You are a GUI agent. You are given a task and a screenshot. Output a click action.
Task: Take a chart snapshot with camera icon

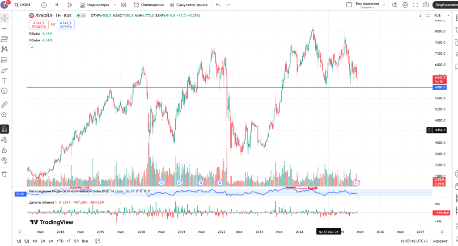[426, 4]
